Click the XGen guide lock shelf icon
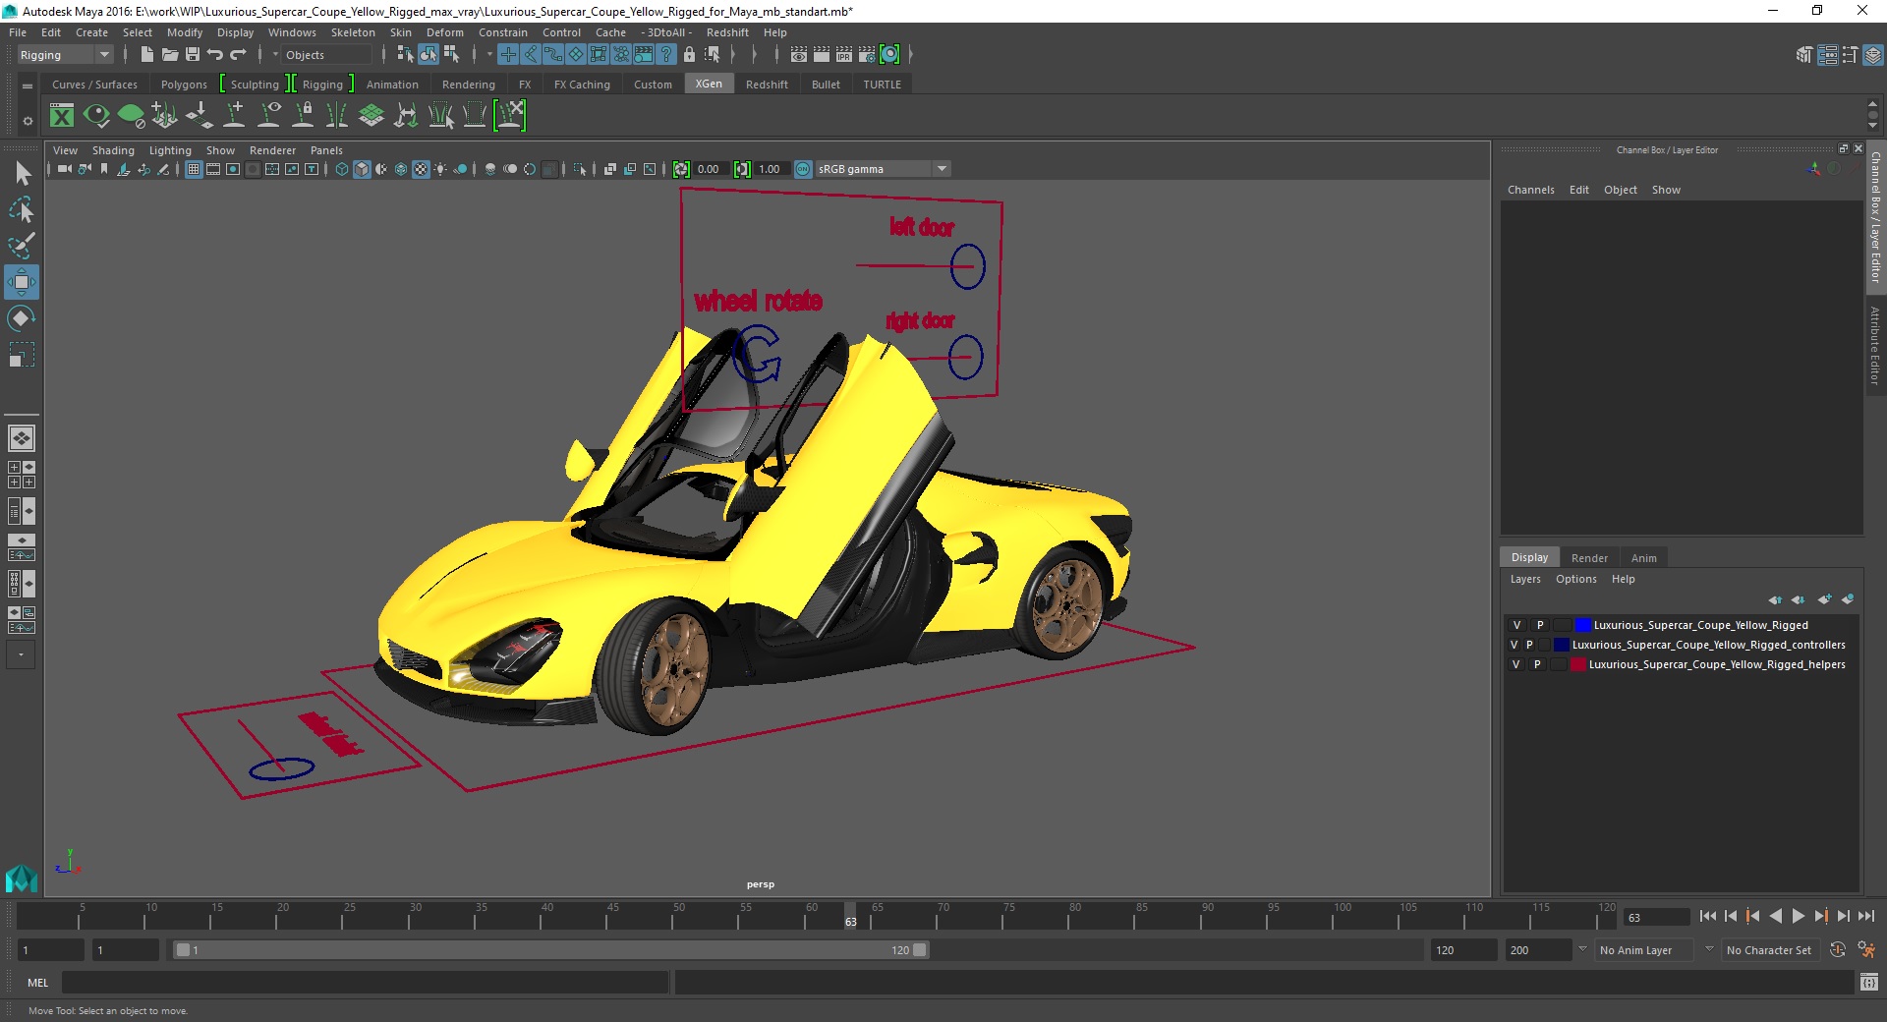The height and width of the screenshot is (1022, 1887). (304, 116)
